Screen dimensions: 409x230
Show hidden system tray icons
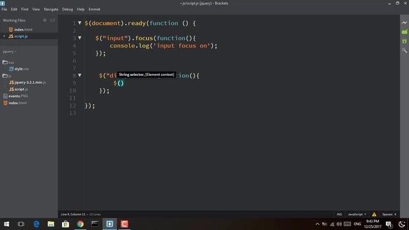317,224
